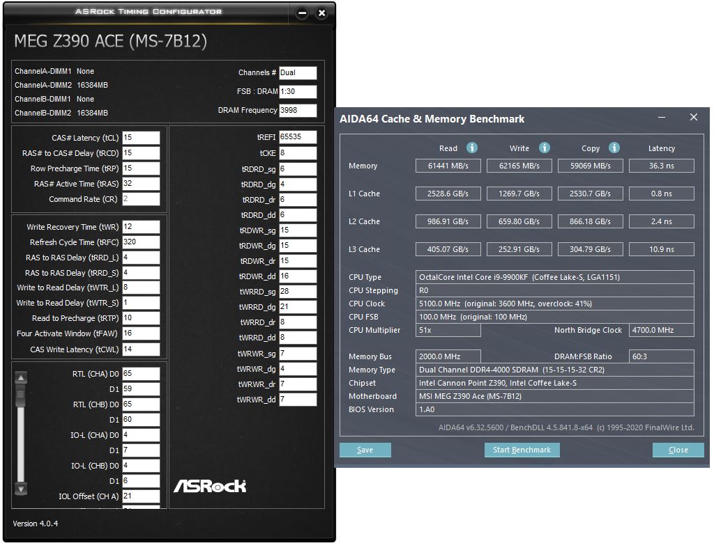
Task: Click the tRDRD_sg value field
Action: [298, 168]
